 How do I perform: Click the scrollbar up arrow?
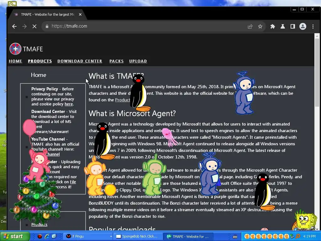317,36
